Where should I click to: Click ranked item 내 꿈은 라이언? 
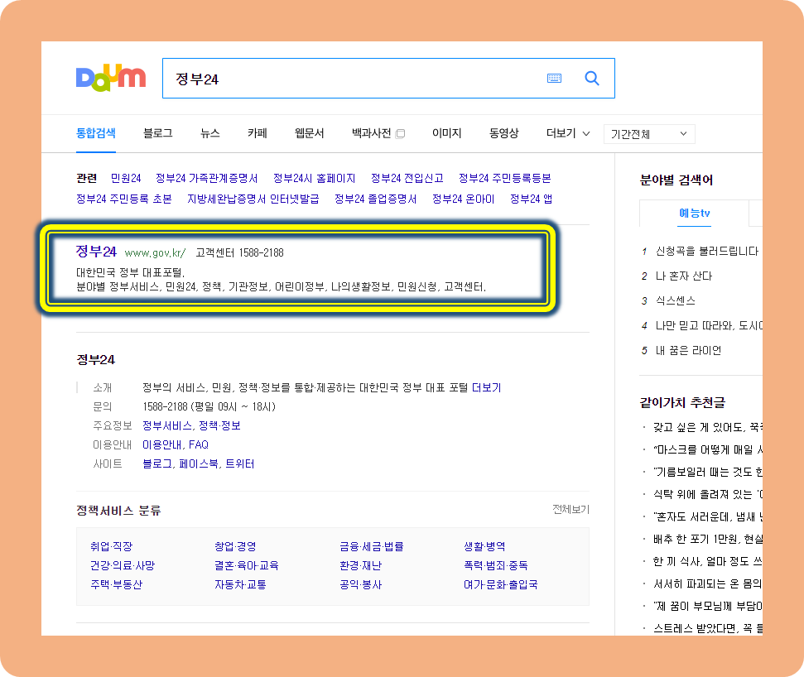pos(688,351)
